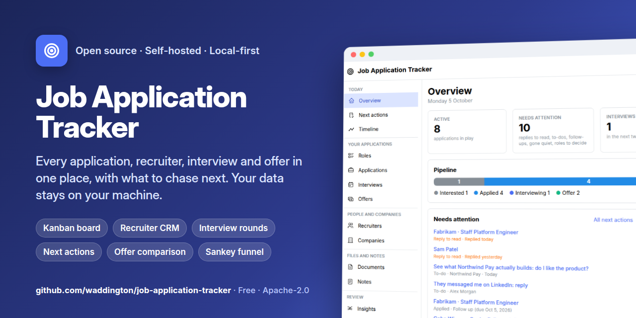The height and width of the screenshot is (318, 636).
Task: Click the Interviews 1 card
Action: point(618,130)
